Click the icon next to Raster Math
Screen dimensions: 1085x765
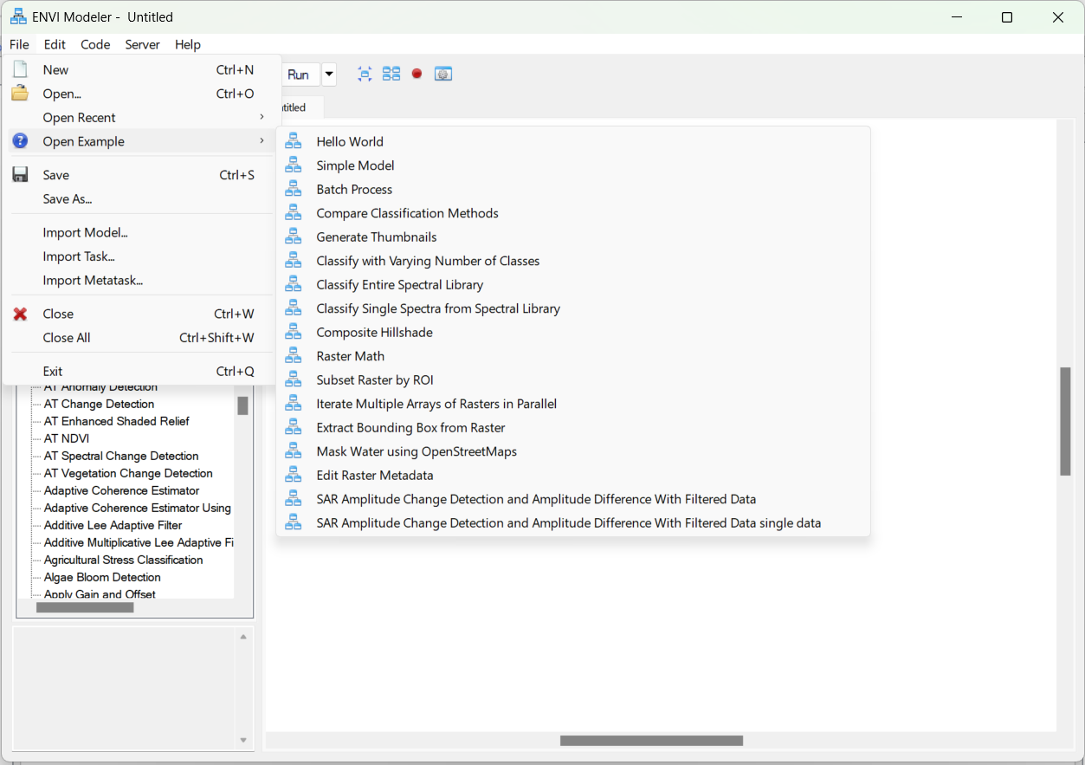click(x=294, y=356)
